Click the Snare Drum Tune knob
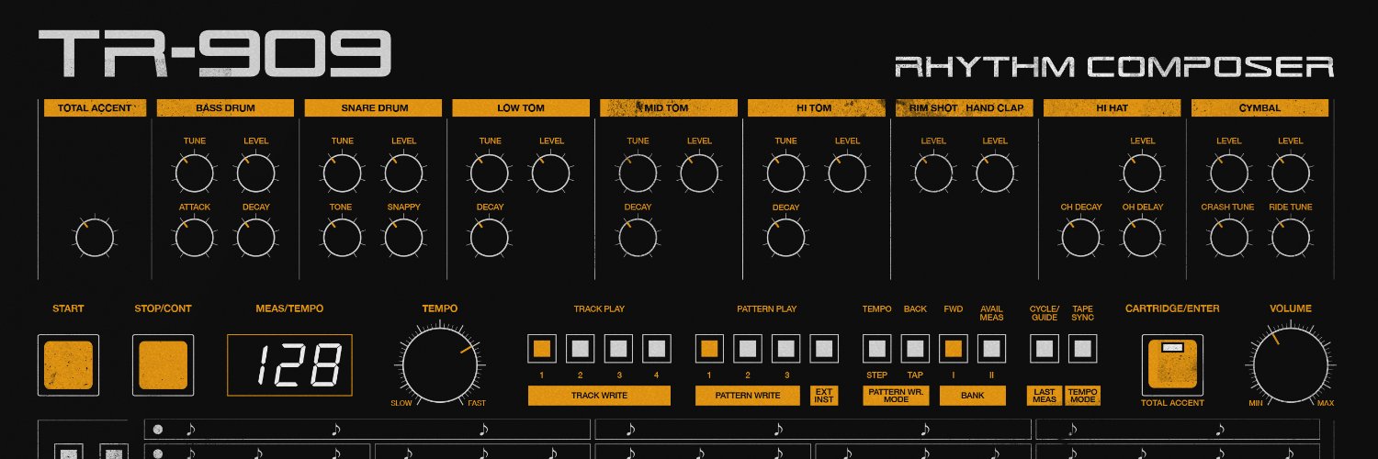 tap(341, 173)
